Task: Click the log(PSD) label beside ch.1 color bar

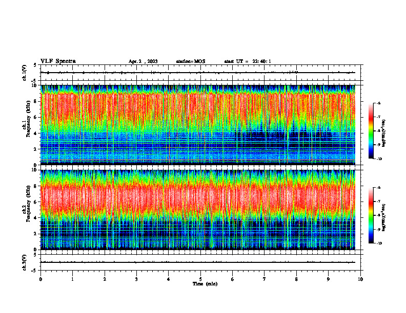Action: pos(384,133)
